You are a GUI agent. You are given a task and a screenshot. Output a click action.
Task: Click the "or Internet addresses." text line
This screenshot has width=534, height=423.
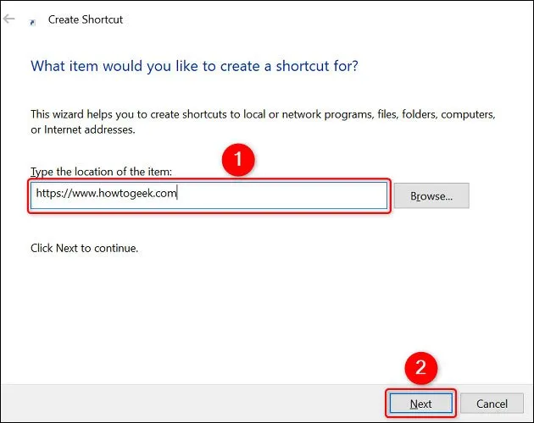tap(83, 129)
